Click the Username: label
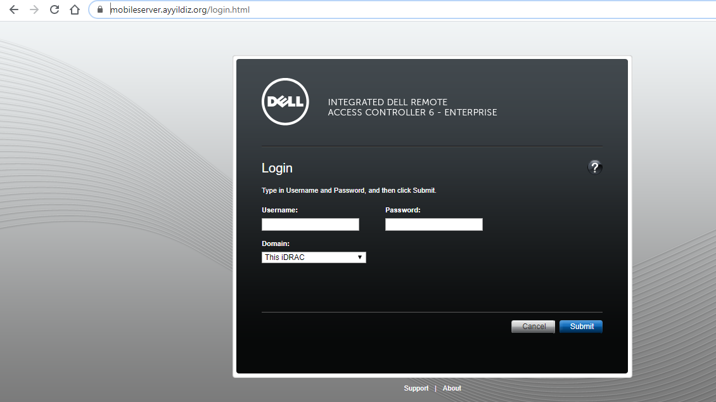 tap(279, 210)
